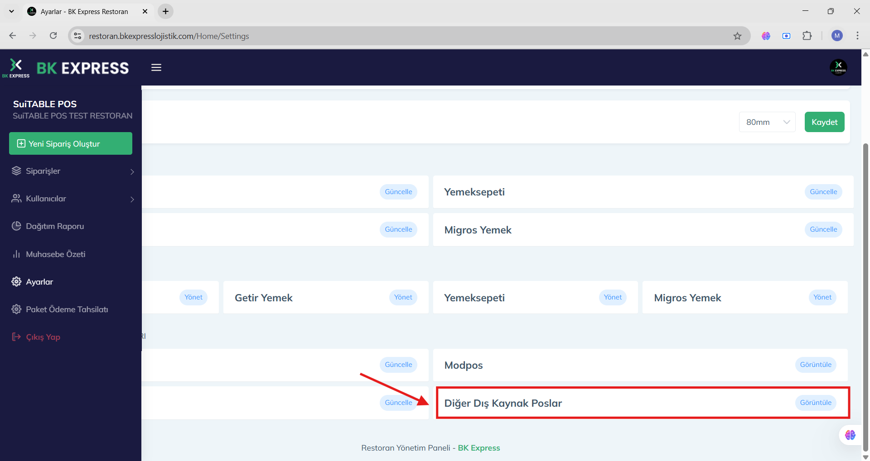This screenshot has width=870, height=461.
Task: Click the 'Diğer Dış Kaynak Poslar' label
Action: (503, 403)
